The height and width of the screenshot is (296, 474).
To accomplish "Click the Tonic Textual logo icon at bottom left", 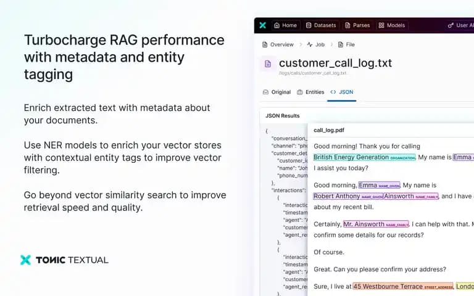I will [25, 260].
